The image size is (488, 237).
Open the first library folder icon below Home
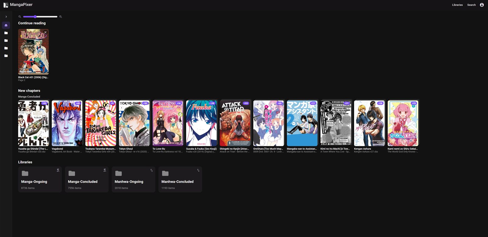pos(6,33)
